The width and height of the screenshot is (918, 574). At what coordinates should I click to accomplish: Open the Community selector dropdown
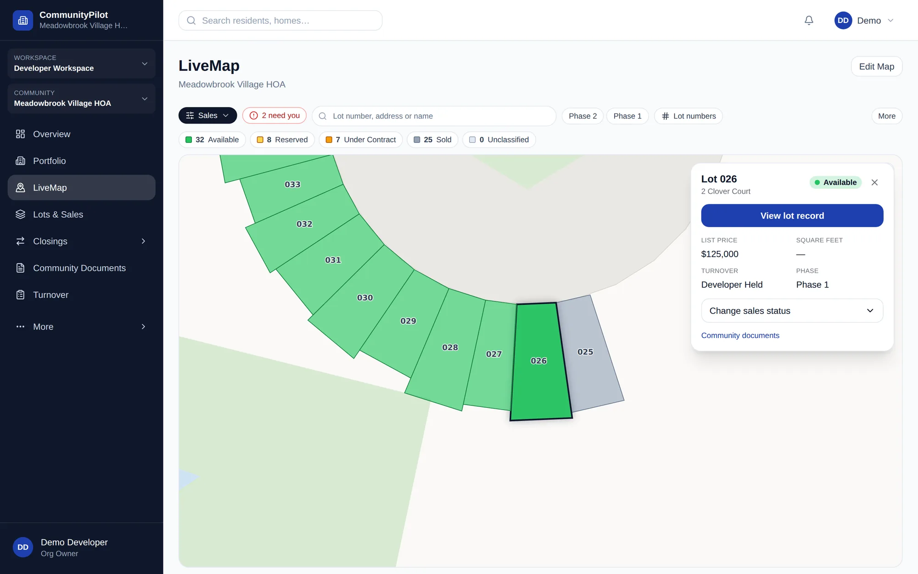[x=81, y=98]
